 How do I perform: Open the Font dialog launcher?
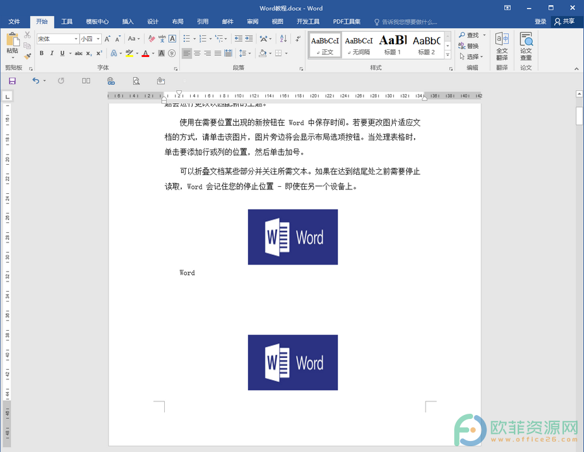tap(175, 69)
